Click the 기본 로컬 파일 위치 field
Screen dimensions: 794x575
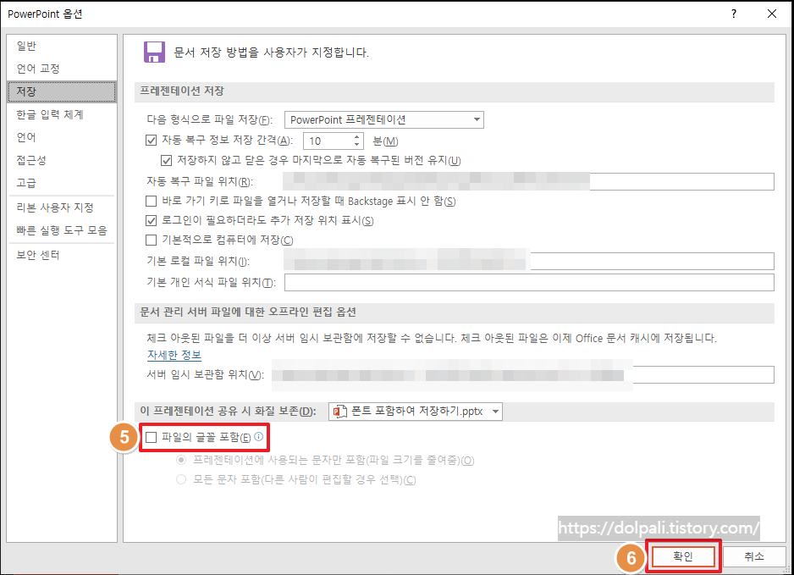pyautogui.click(x=529, y=261)
